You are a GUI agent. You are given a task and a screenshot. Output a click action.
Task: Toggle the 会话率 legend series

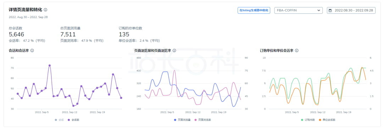[x=73, y=120]
